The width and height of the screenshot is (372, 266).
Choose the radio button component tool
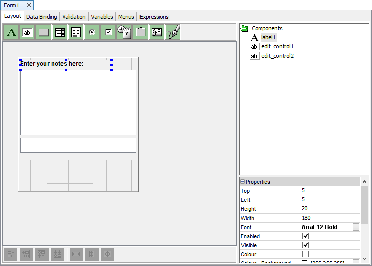[92, 32]
